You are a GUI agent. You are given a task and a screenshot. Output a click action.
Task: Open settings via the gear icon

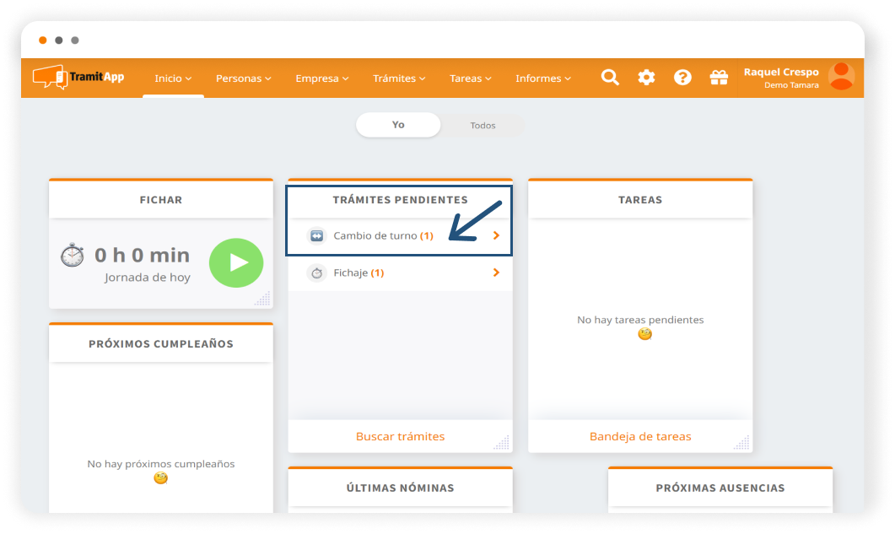646,78
